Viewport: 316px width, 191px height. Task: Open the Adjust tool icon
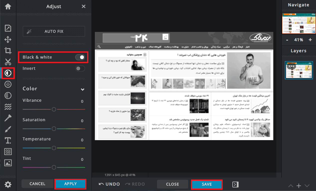point(8,73)
